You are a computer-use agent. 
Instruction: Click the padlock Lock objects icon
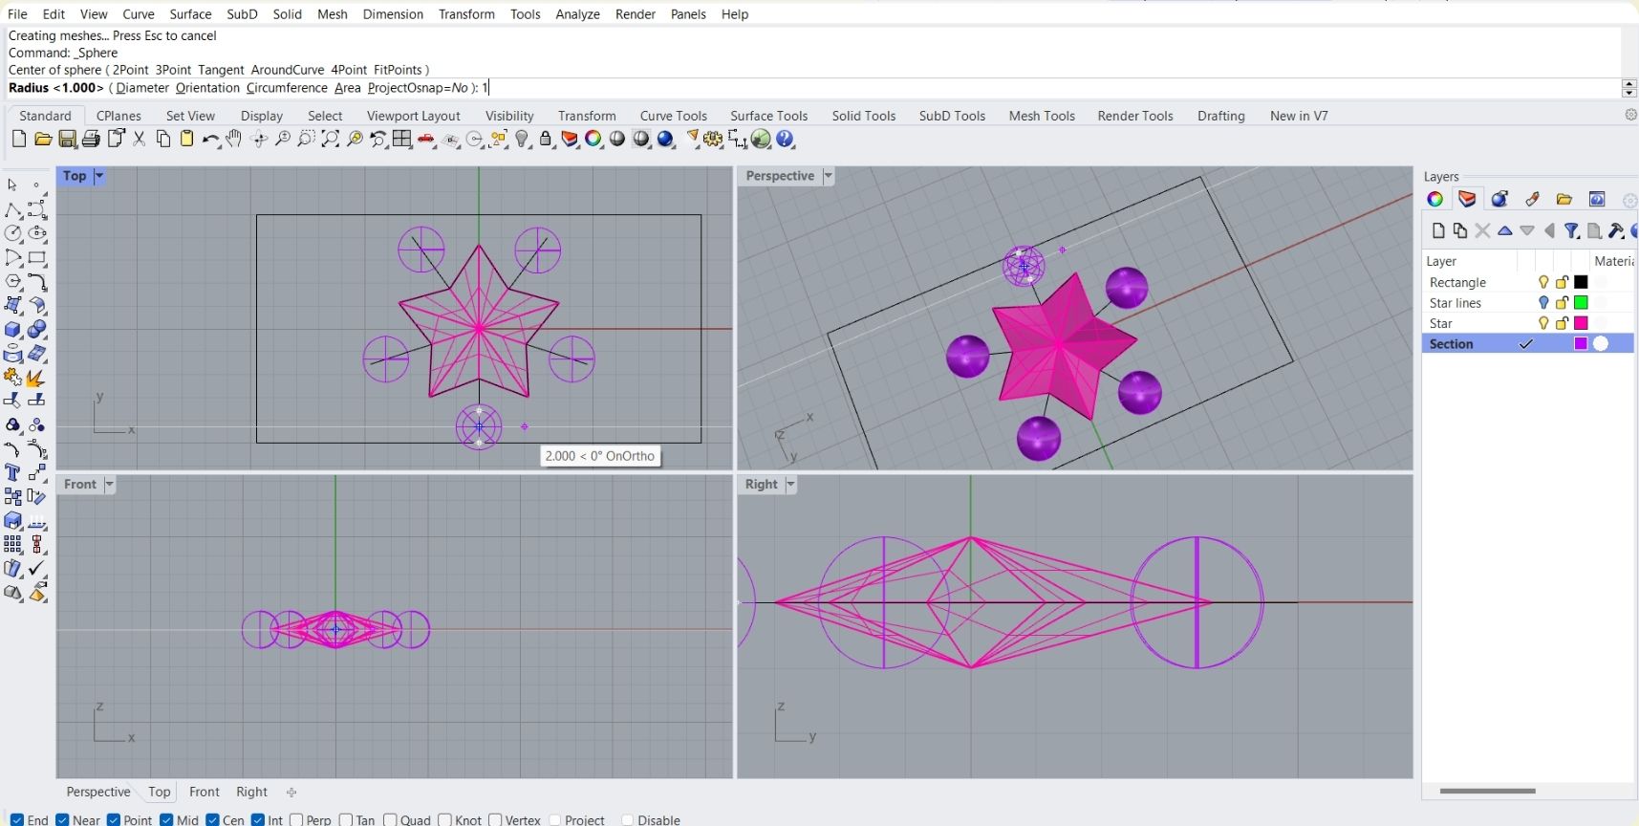coord(546,140)
